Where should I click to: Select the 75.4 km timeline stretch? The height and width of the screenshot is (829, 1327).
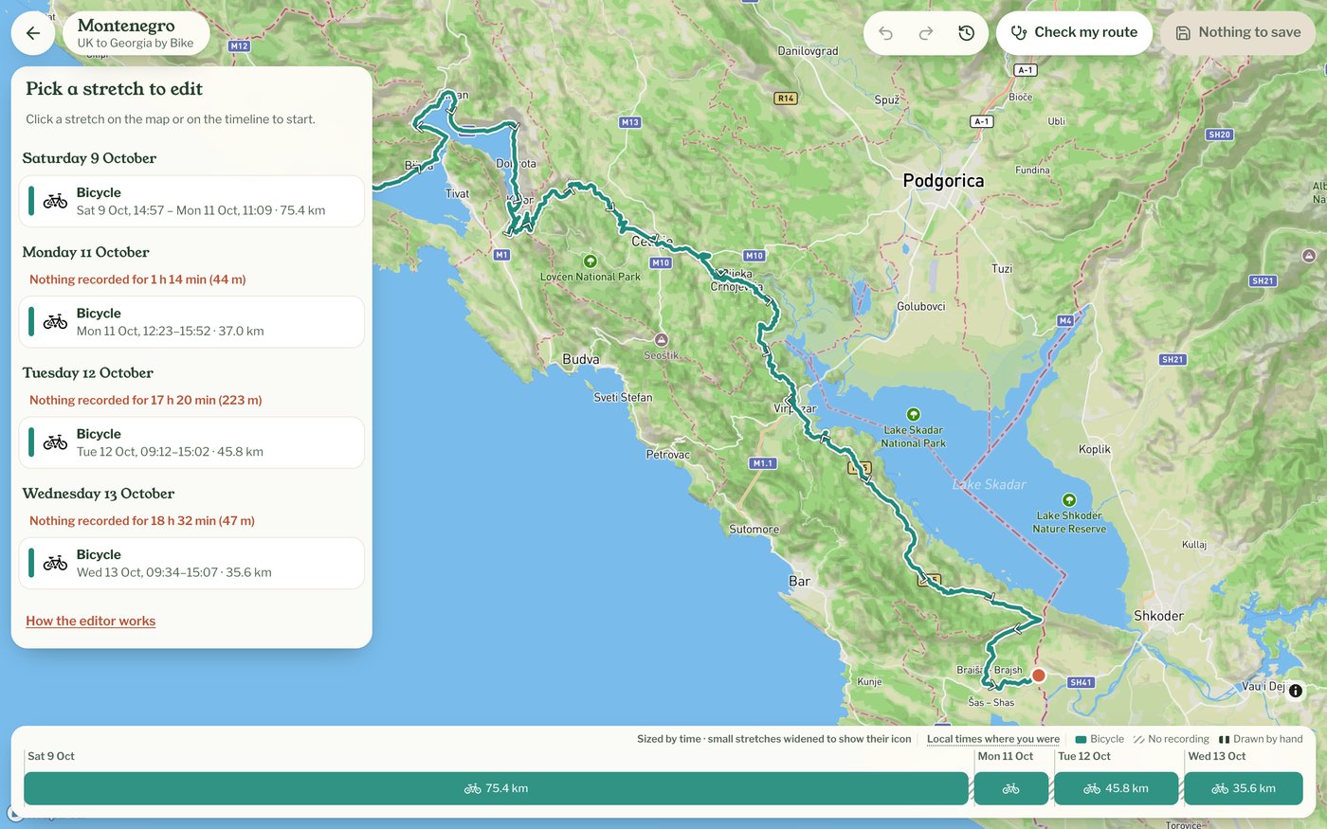pyautogui.click(x=496, y=788)
